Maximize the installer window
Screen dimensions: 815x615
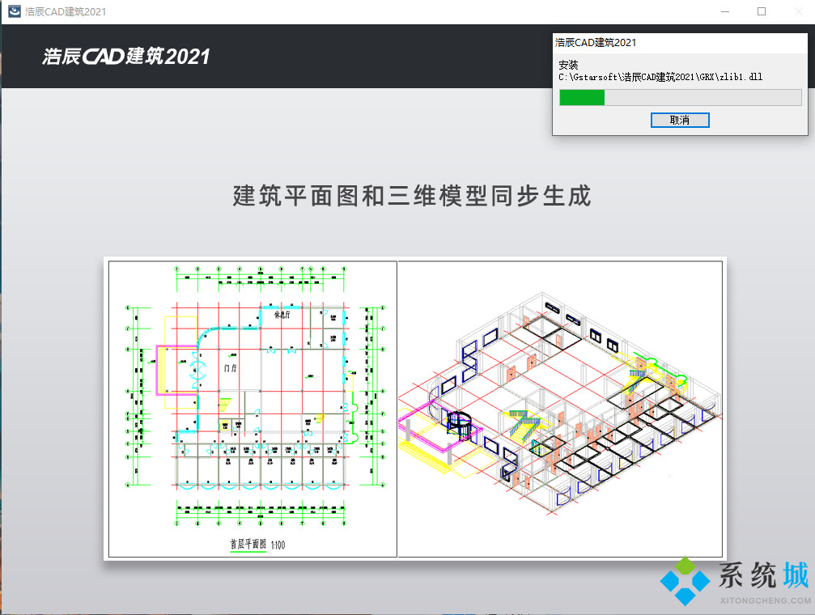pyautogui.click(x=761, y=12)
